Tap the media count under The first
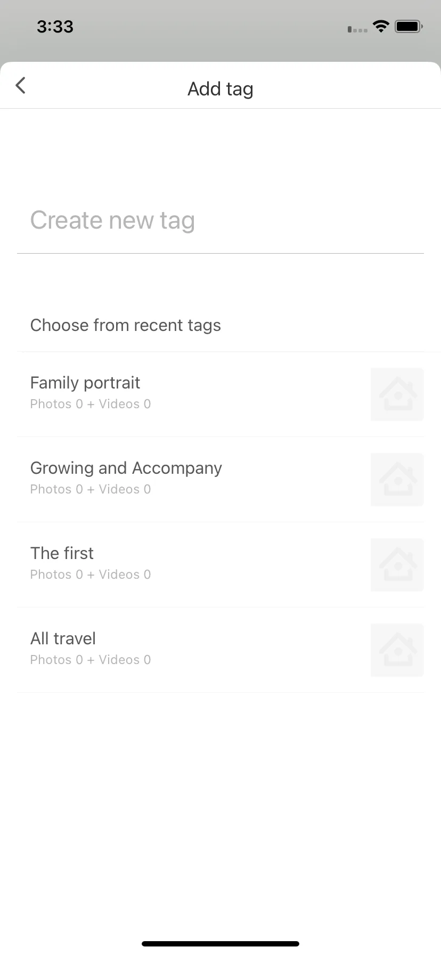Screen dimensions: 441x955 pyautogui.click(x=91, y=574)
